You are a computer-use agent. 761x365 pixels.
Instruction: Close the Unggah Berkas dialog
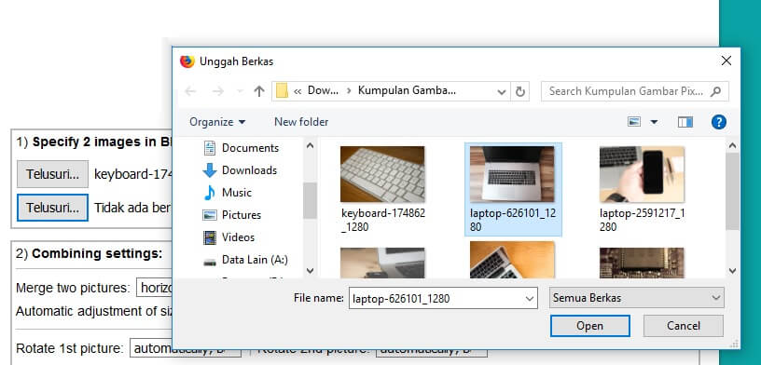726,61
